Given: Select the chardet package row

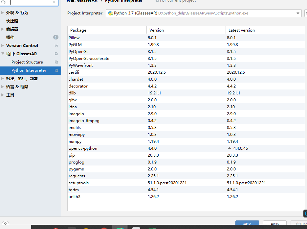Looking at the screenshot, I should click(186, 79).
